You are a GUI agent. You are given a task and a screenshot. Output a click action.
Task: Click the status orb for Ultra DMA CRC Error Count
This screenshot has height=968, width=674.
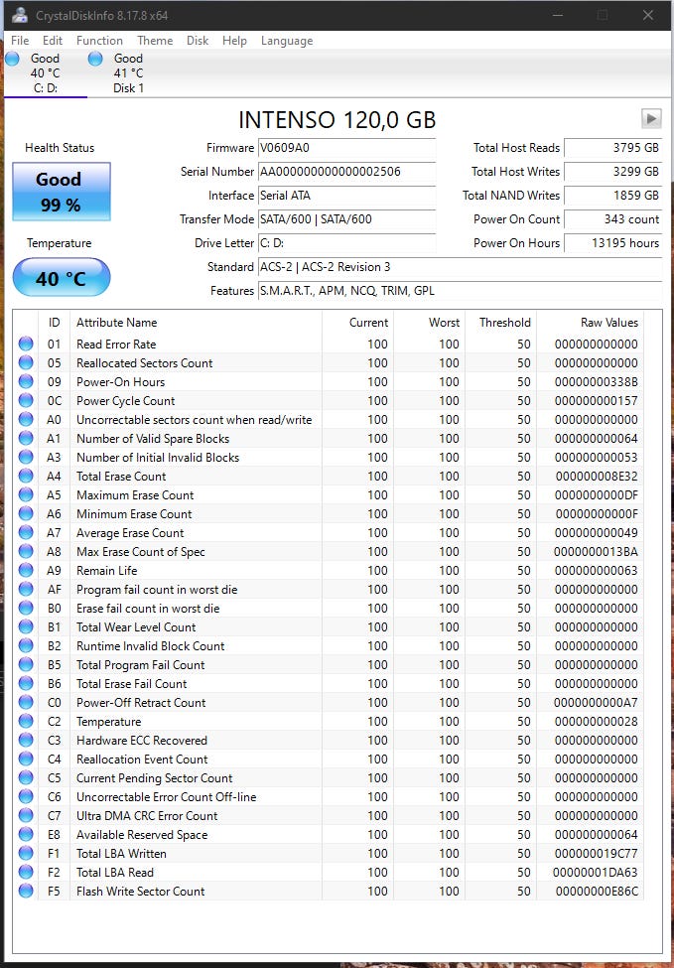pyautogui.click(x=26, y=815)
